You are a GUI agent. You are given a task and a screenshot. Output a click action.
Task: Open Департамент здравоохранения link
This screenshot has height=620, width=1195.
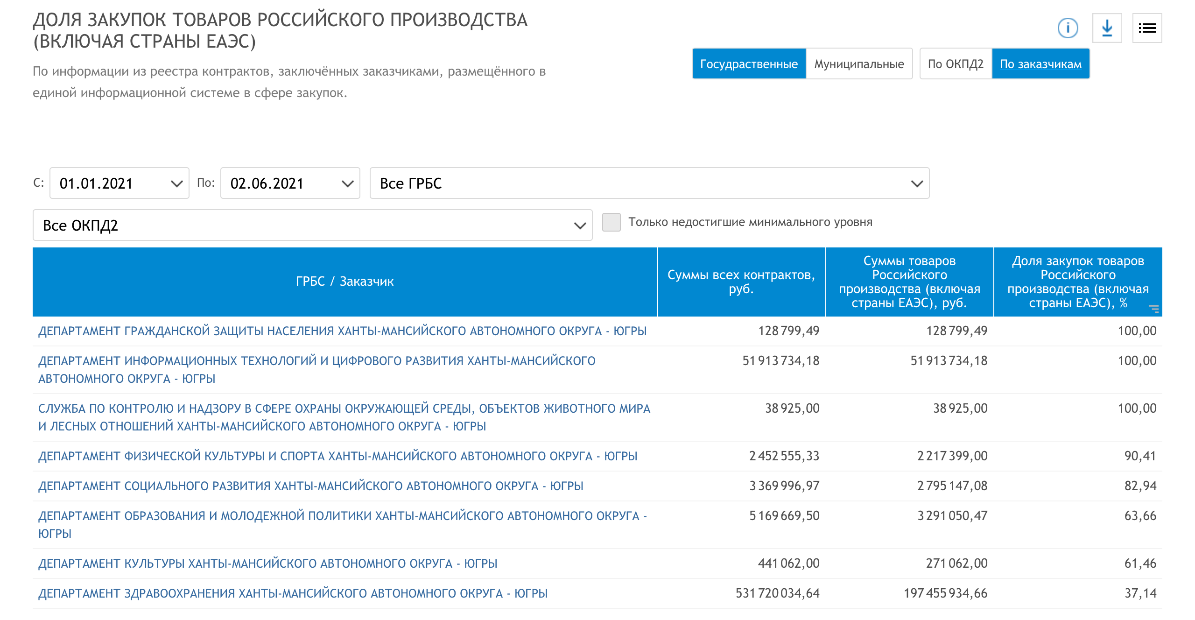pos(293,593)
